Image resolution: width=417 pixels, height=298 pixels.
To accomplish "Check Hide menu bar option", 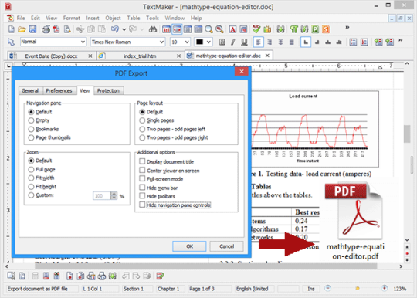I will coord(142,188).
